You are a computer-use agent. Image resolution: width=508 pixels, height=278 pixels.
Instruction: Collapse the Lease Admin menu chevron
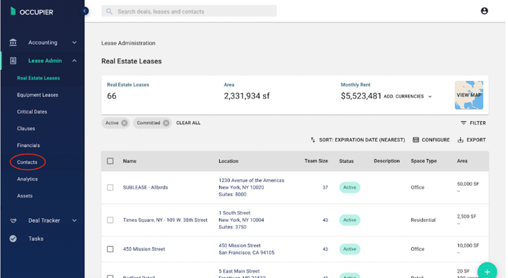(x=74, y=61)
